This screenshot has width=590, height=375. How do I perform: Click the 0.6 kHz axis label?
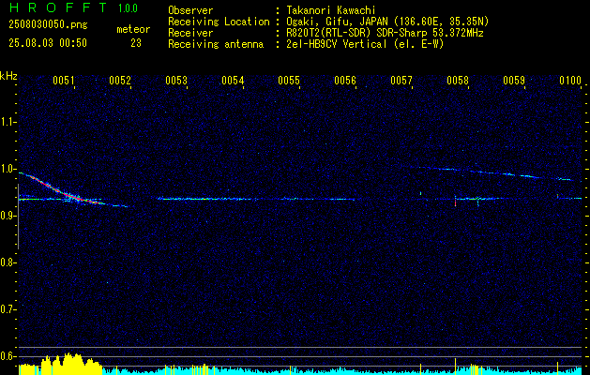[8, 356]
